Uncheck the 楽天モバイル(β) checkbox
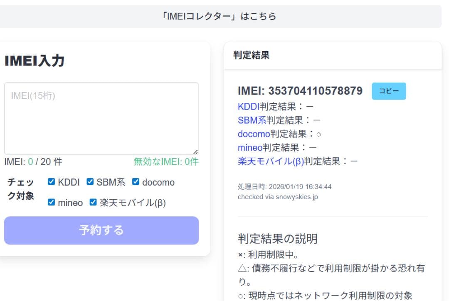The image size is (449, 301). [x=93, y=203]
